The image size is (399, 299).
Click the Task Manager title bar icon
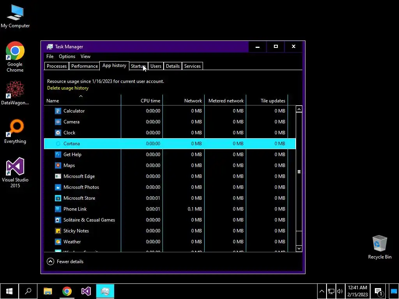[50, 47]
